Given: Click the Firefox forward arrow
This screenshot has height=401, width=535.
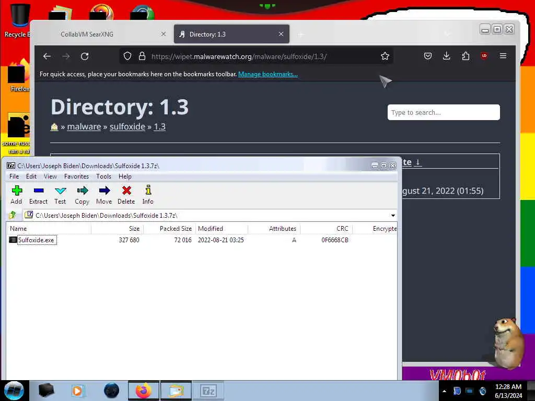Looking at the screenshot, I should click(x=66, y=56).
